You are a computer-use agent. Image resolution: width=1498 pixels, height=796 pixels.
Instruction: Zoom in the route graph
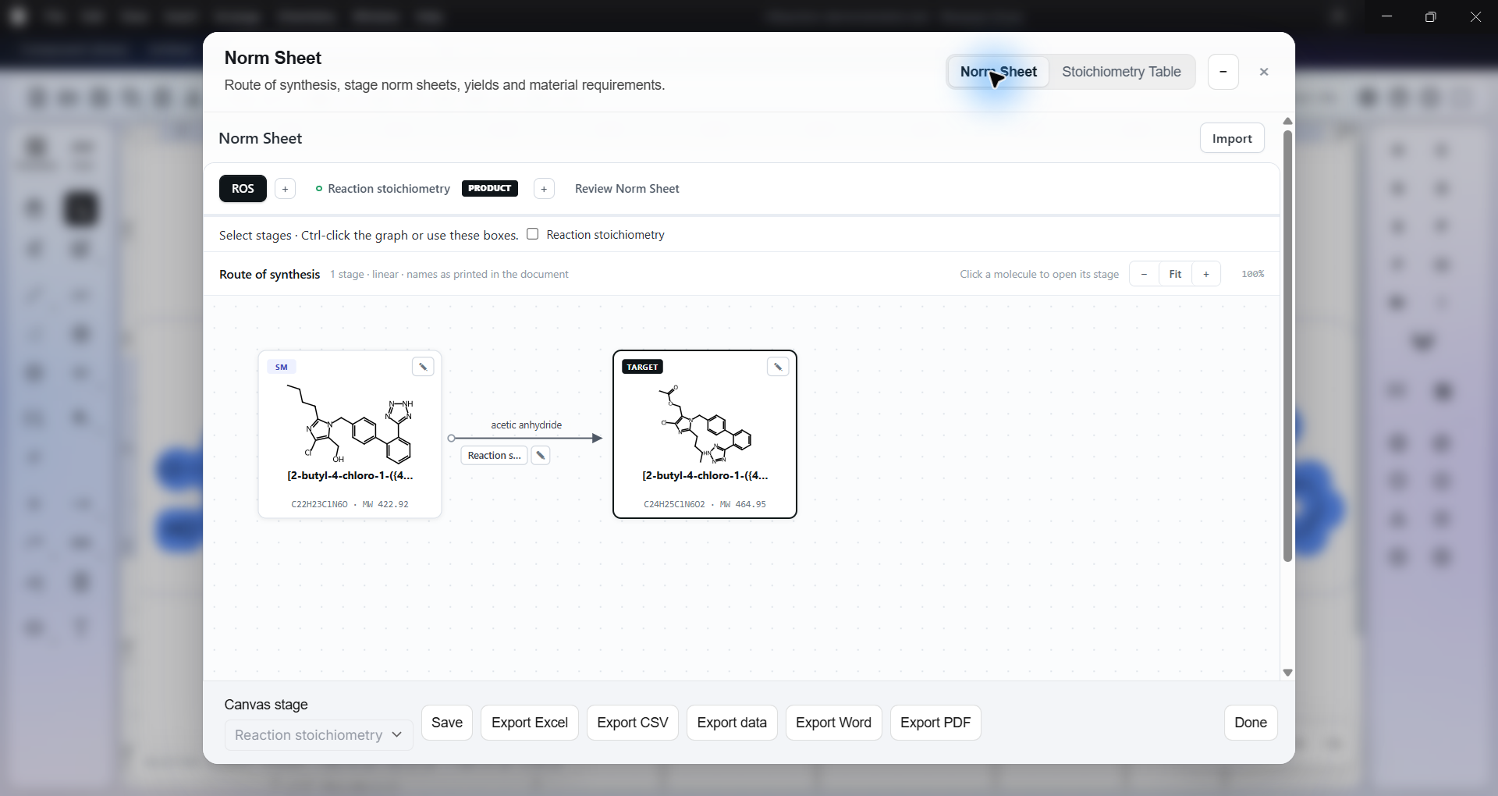(x=1206, y=274)
